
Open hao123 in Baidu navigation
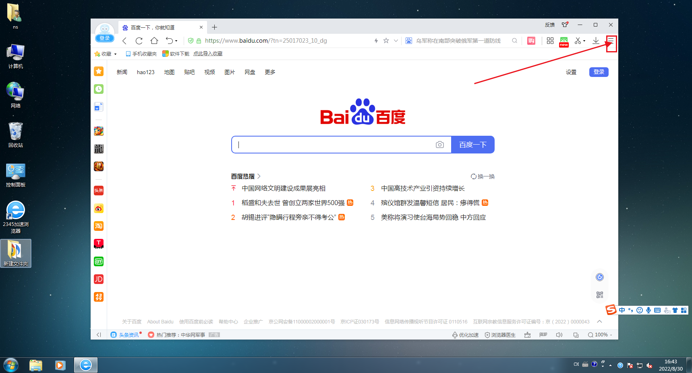146,72
